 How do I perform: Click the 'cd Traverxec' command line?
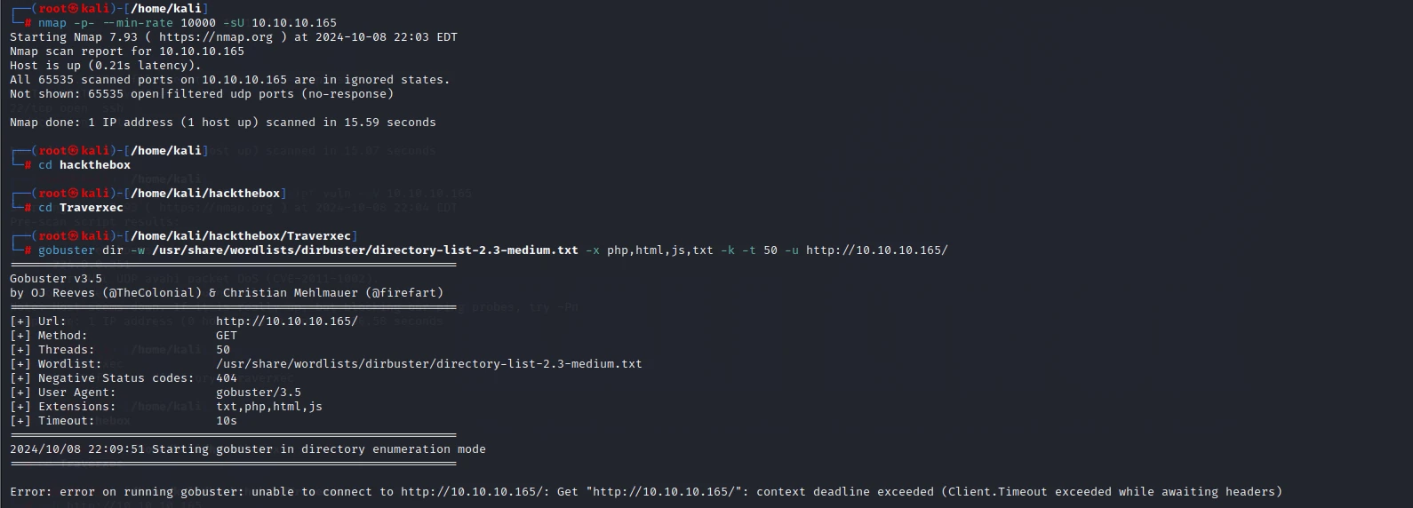pyautogui.click(x=81, y=208)
